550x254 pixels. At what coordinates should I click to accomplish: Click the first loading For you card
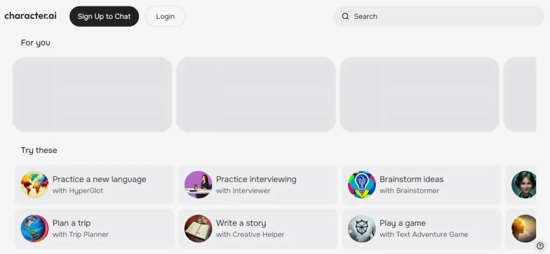92,95
